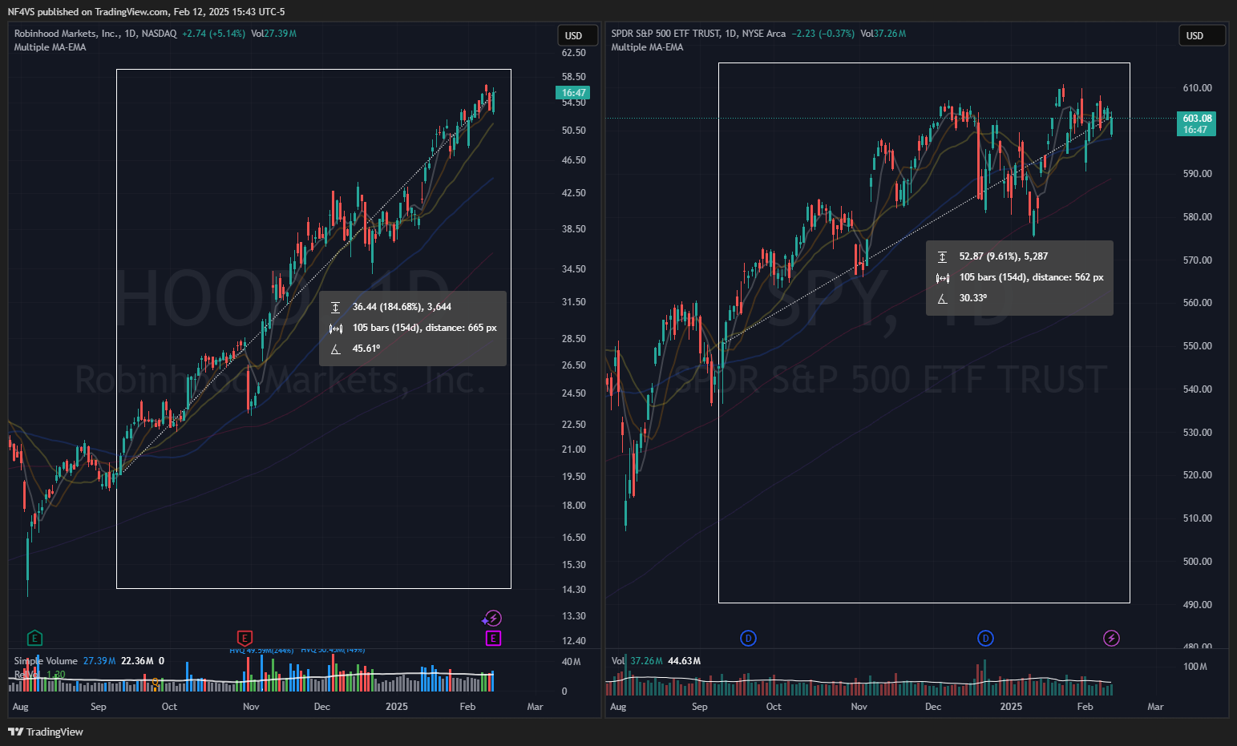The width and height of the screenshot is (1237, 746).
Task: Click Vol 27.39M in the HOOD header
Action: (273, 34)
